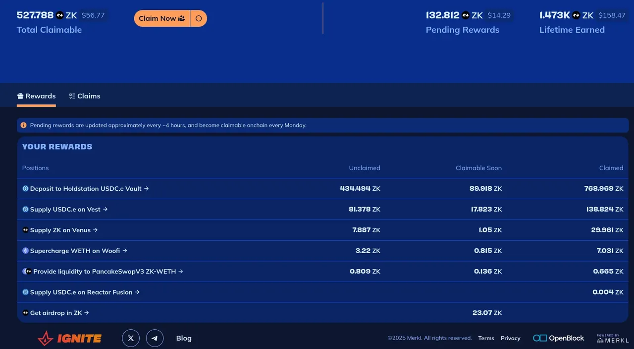Open the Privacy link in footer
The image size is (634, 349).
coord(511,338)
